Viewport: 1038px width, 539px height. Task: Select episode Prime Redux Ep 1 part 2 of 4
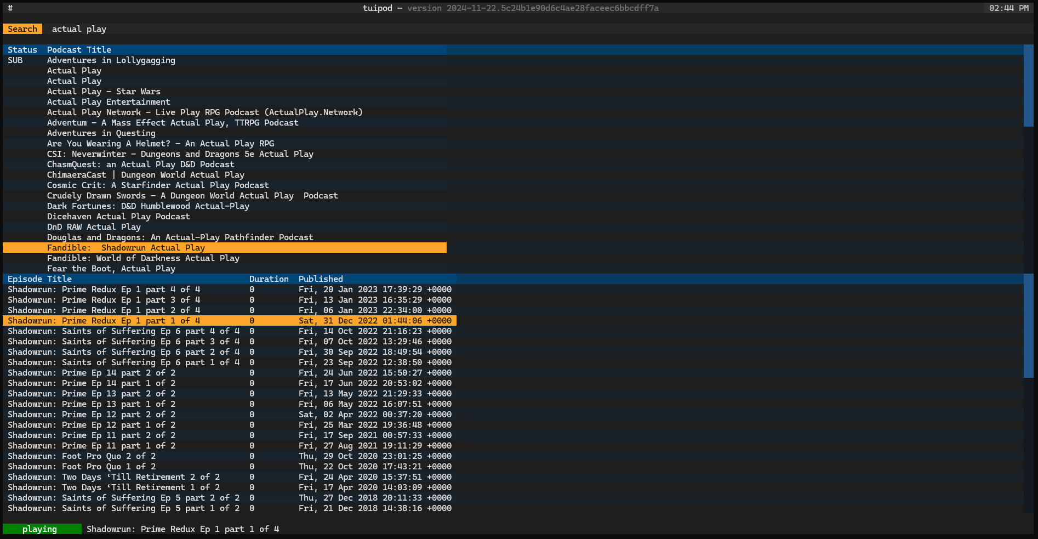coord(230,310)
